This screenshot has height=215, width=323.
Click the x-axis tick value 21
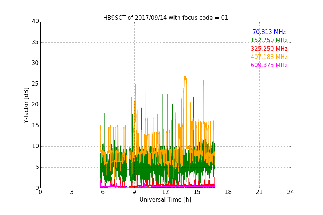pos(259,192)
